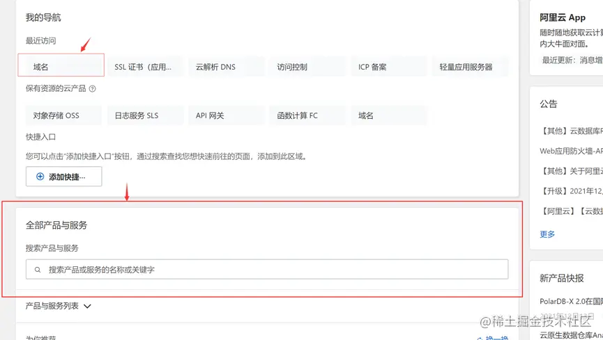Image resolution: width=603 pixels, height=340 pixels.
Task: Click the help icon beside 保有资源的云产品
Action: [92, 88]
